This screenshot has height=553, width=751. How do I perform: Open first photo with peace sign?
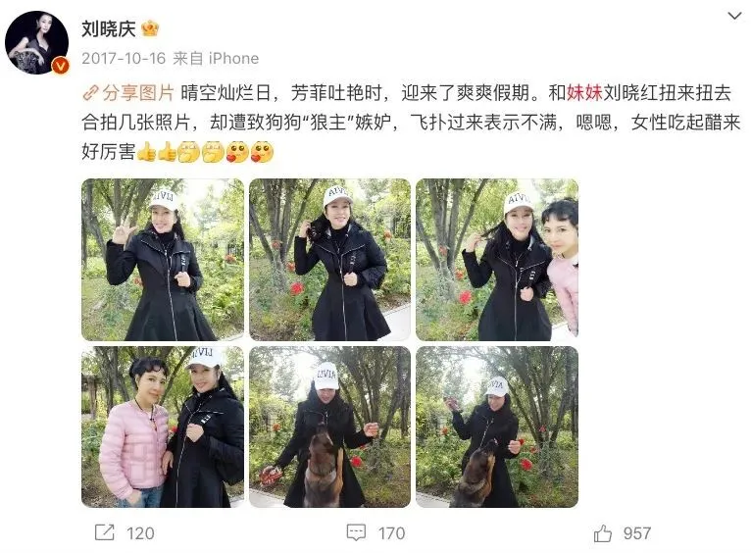(163, 260)
